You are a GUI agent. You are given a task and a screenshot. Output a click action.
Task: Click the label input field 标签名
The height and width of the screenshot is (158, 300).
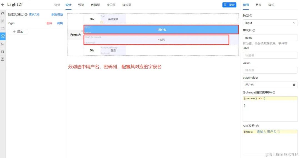pos(270,55)
